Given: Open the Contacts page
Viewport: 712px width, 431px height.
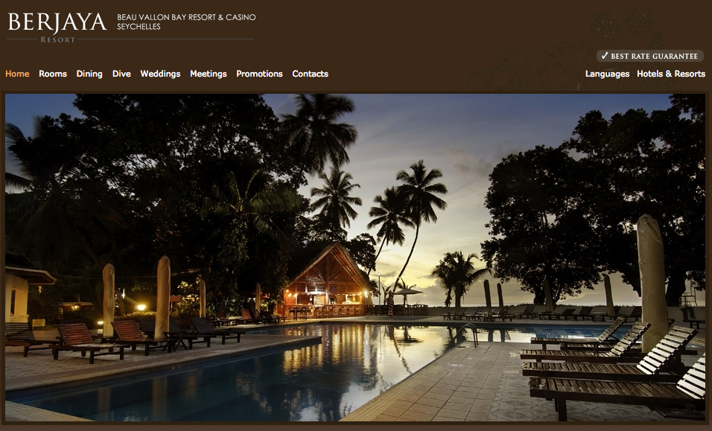Looking at the screenshot, I should (310, 74).
